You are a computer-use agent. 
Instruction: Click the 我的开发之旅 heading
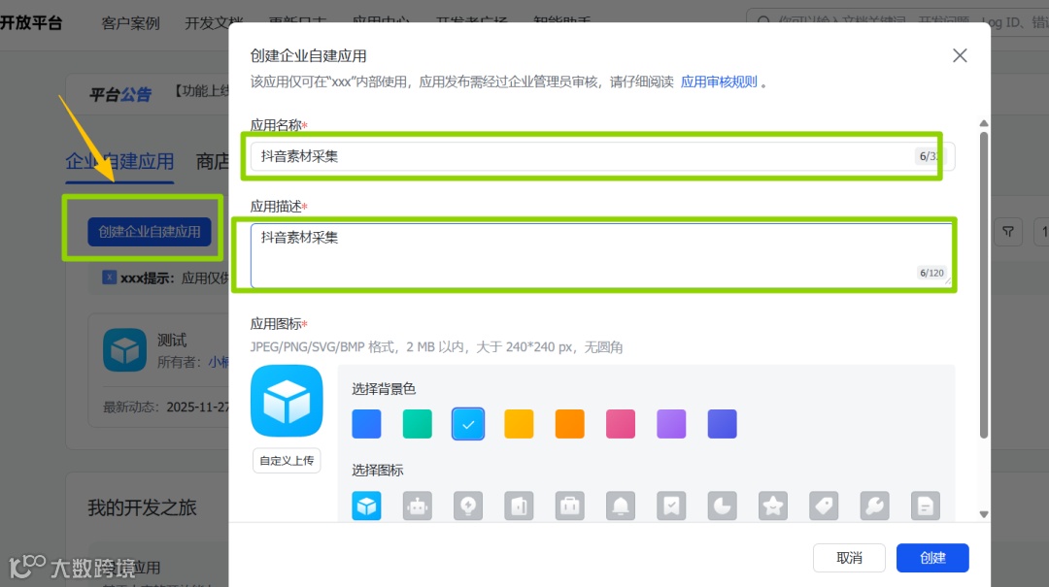(x=143, y=507)
